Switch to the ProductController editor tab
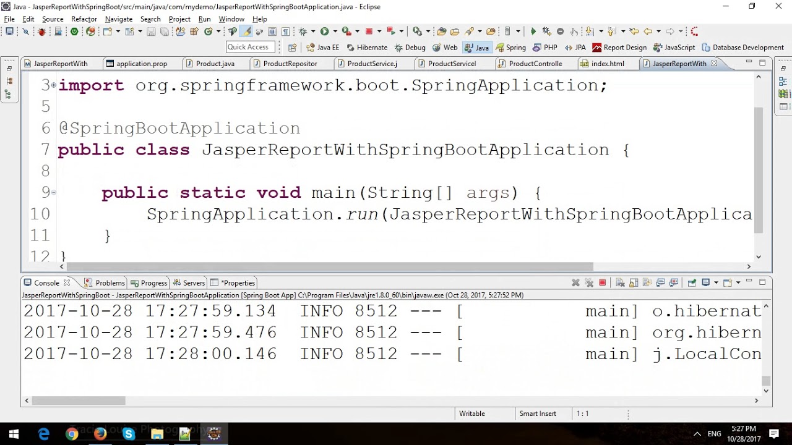 coord(535,64)
